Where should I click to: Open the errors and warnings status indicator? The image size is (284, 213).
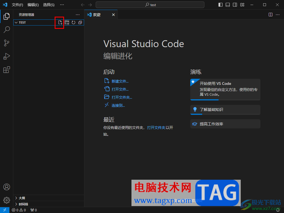19,210
